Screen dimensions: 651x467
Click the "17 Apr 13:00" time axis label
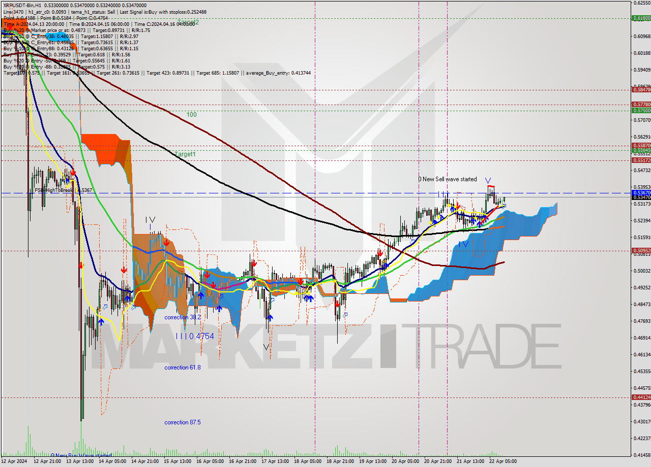pos(275,461)
